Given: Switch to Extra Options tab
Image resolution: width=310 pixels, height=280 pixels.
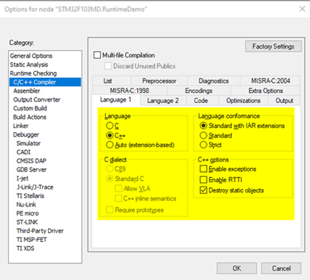Looking at the screenshot, I should pos(265,91).
